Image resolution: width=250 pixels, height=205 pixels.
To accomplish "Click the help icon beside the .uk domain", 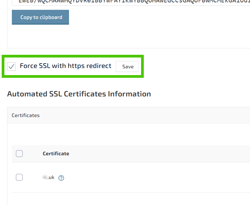I will [x=61, y=178].
